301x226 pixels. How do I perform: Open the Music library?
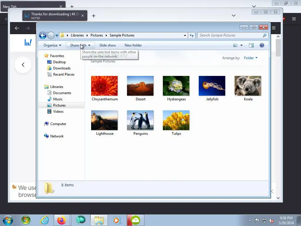coord(58,99)
